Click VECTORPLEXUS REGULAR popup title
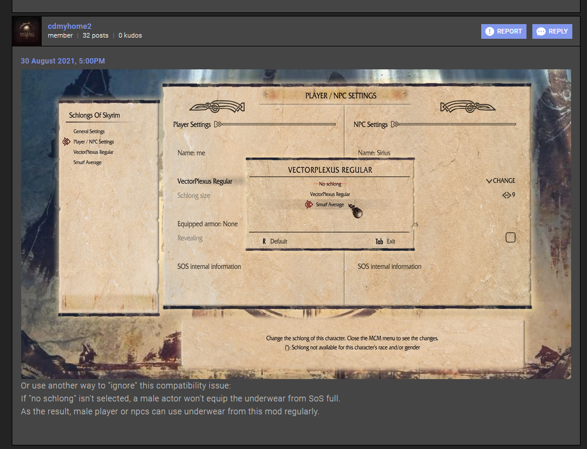Viewport: 587px width, 449px height. point(330,170)
